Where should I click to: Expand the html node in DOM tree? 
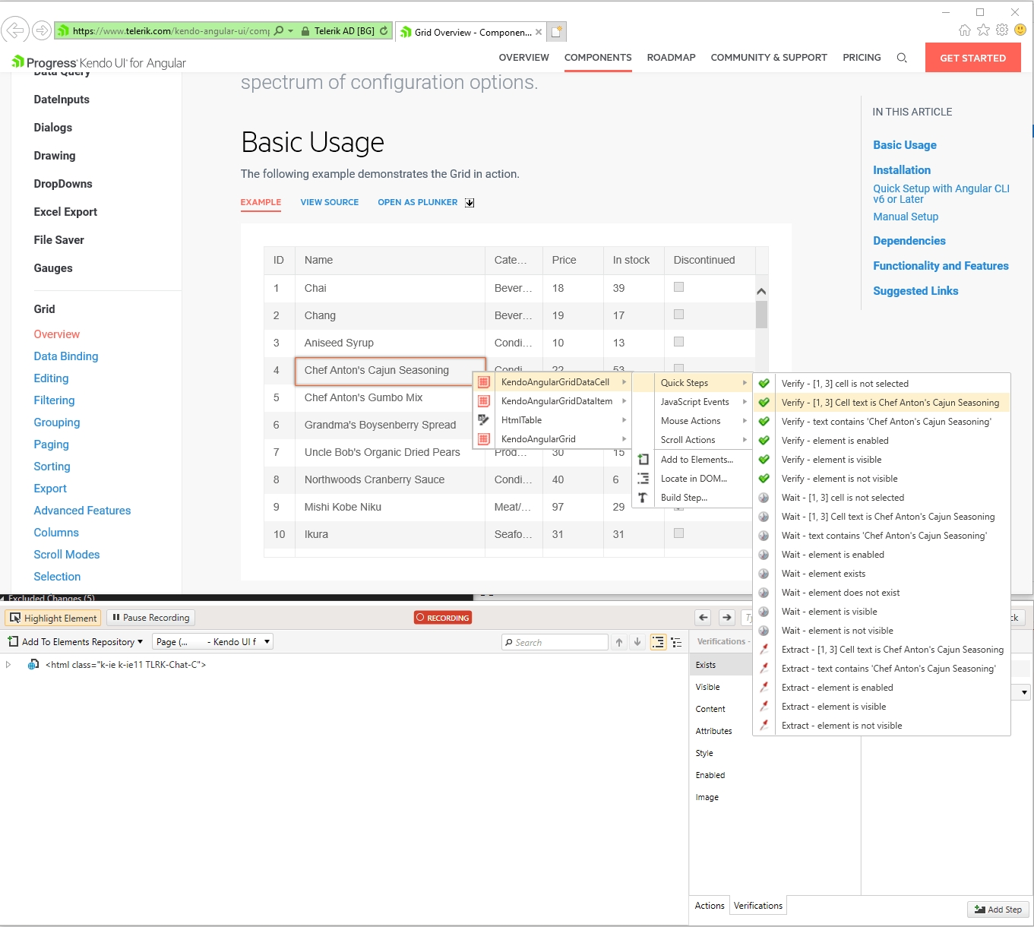[8, 664]
